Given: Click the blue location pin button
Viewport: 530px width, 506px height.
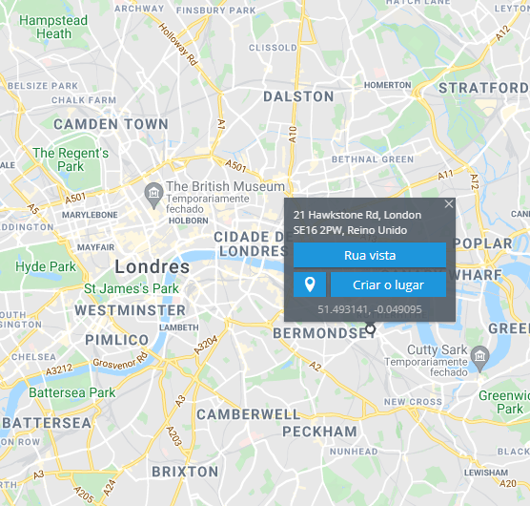Looking at the screenshot, I should pos(310,285).
